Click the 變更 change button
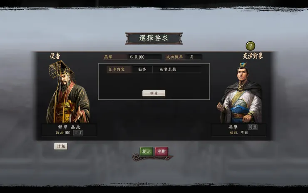 [154, 93]
